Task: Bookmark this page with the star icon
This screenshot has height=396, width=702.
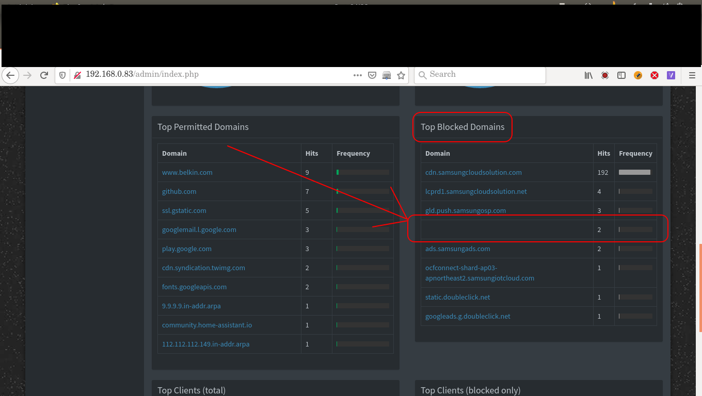Action: coord(401,75)
